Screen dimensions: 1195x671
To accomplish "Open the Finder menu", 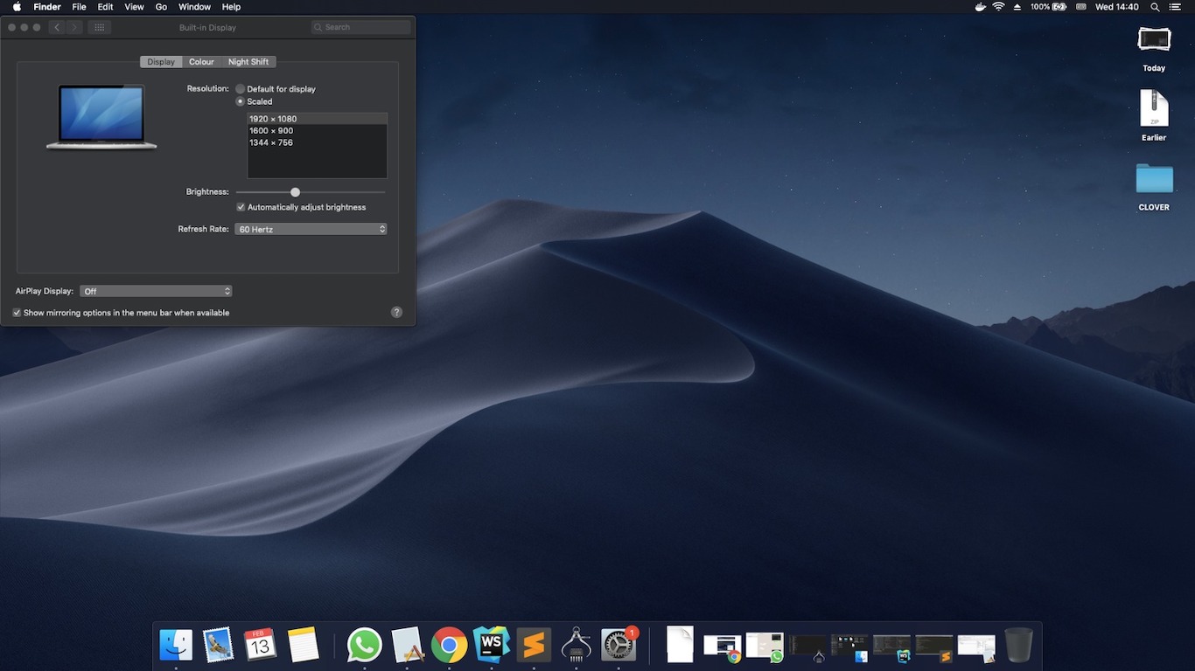I will click(x=47, y=7).
